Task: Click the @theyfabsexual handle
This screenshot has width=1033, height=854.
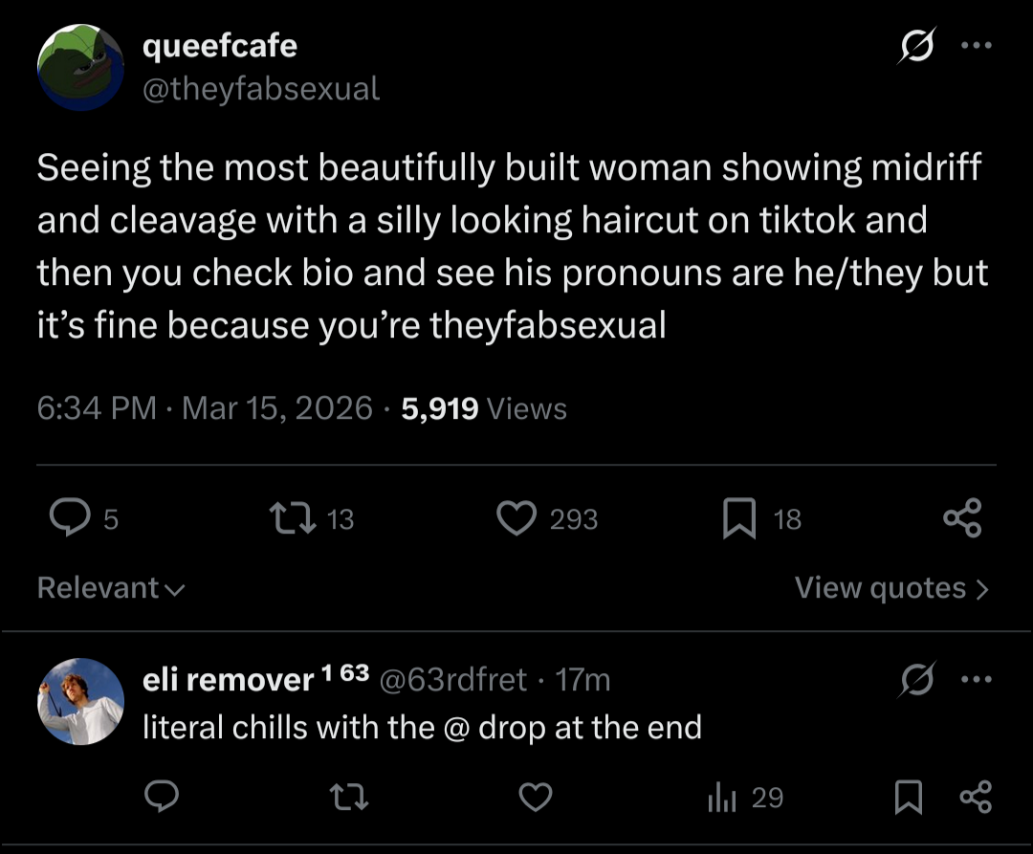Action: (260, 89)
